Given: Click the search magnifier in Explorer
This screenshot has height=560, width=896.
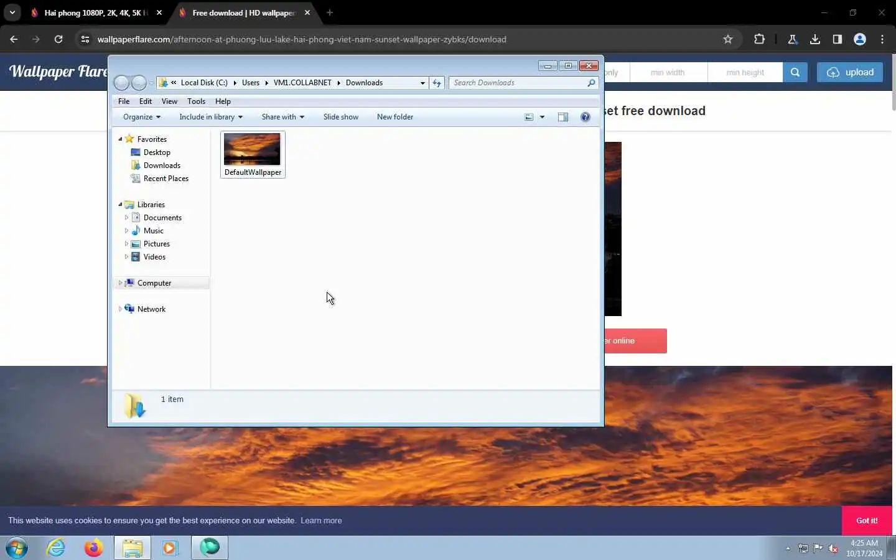Looking at the screenshot, I should click(x=591, y=83).
